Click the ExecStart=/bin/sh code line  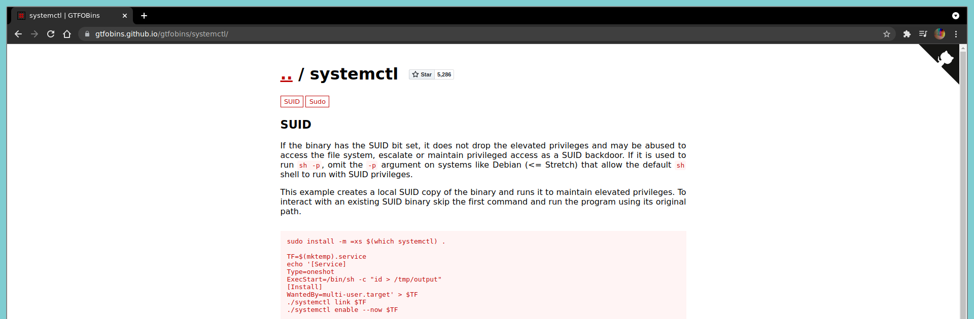pyautogui.click(x=364, y=280)
